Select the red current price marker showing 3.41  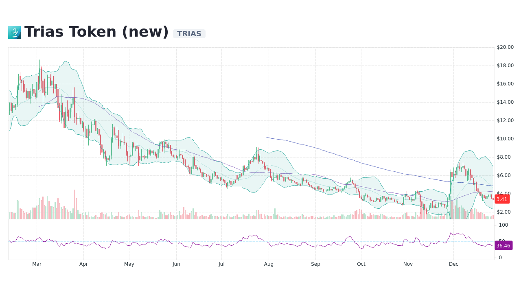coord(502,199)
